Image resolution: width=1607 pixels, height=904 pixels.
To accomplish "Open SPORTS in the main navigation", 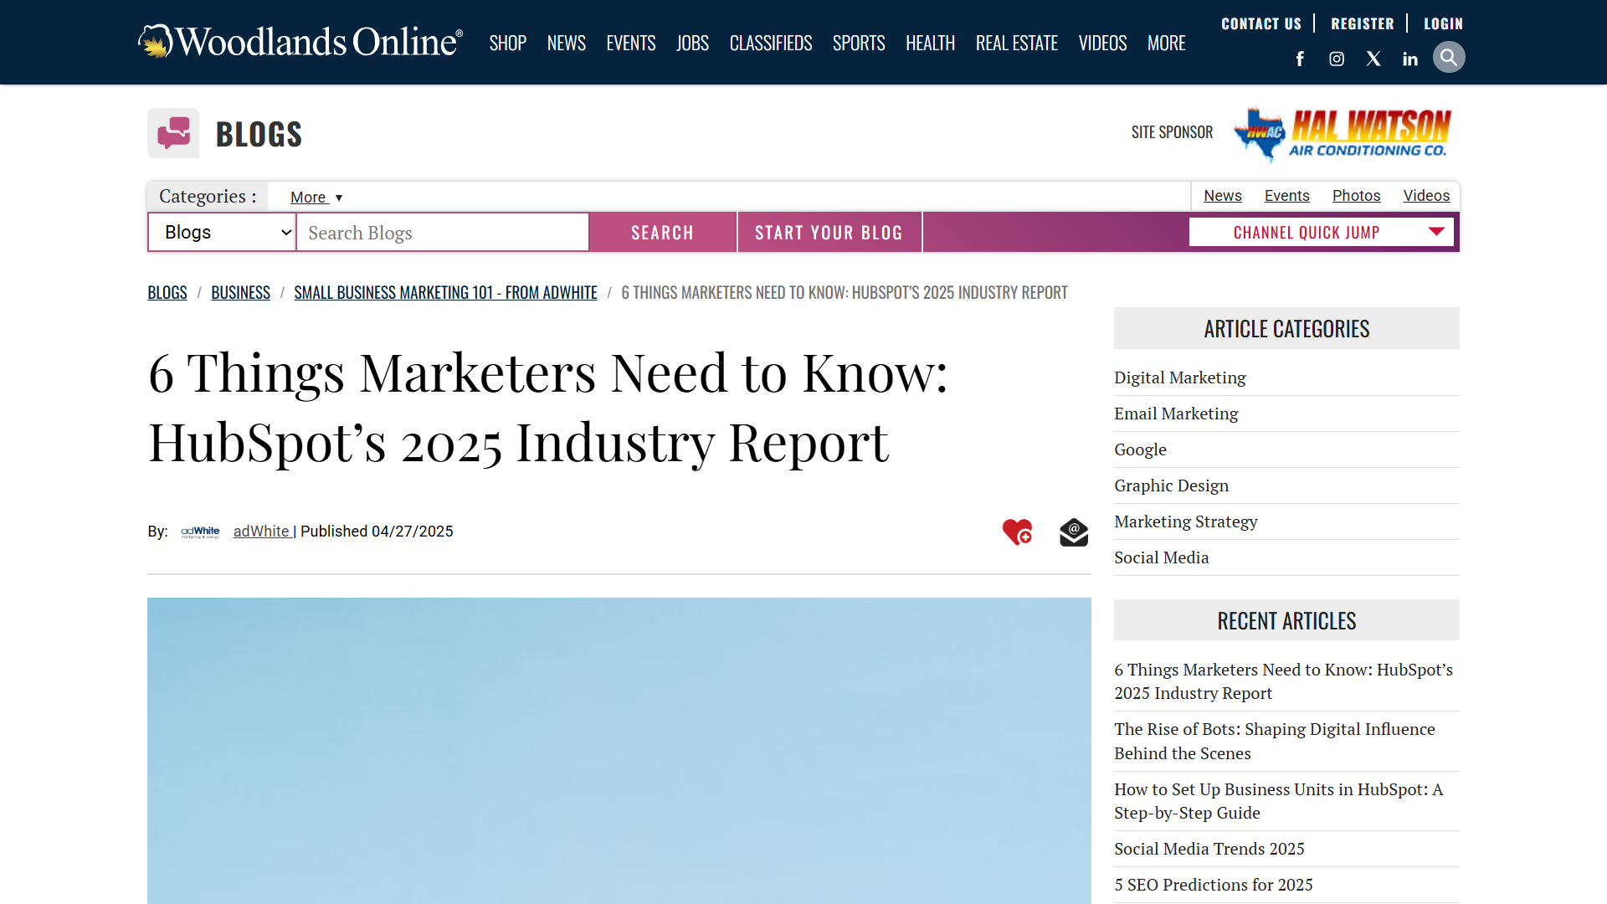I will pos(859,43).
